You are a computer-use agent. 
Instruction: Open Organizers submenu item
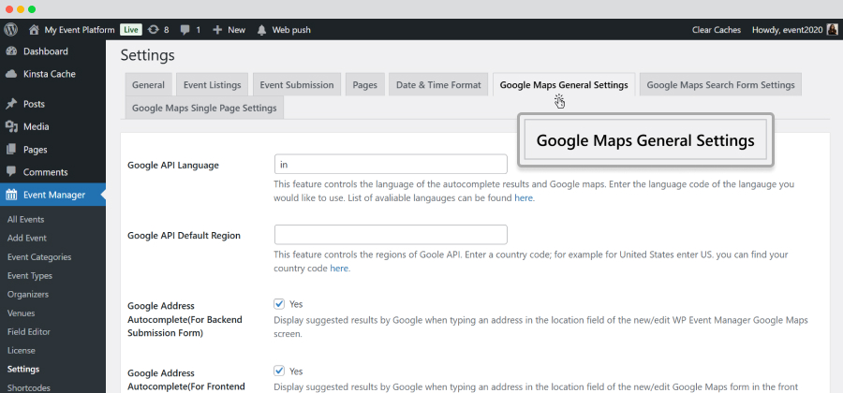click(x=28, y=294)
